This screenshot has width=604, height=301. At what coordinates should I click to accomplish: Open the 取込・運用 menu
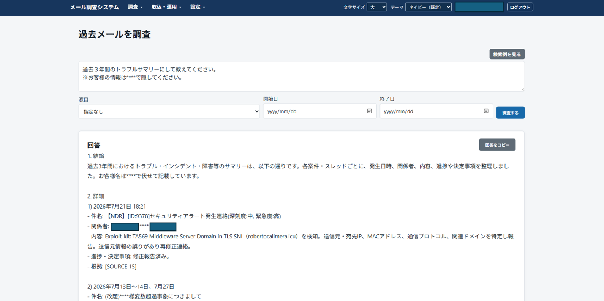pyautogui.click(x=166, y=7)
